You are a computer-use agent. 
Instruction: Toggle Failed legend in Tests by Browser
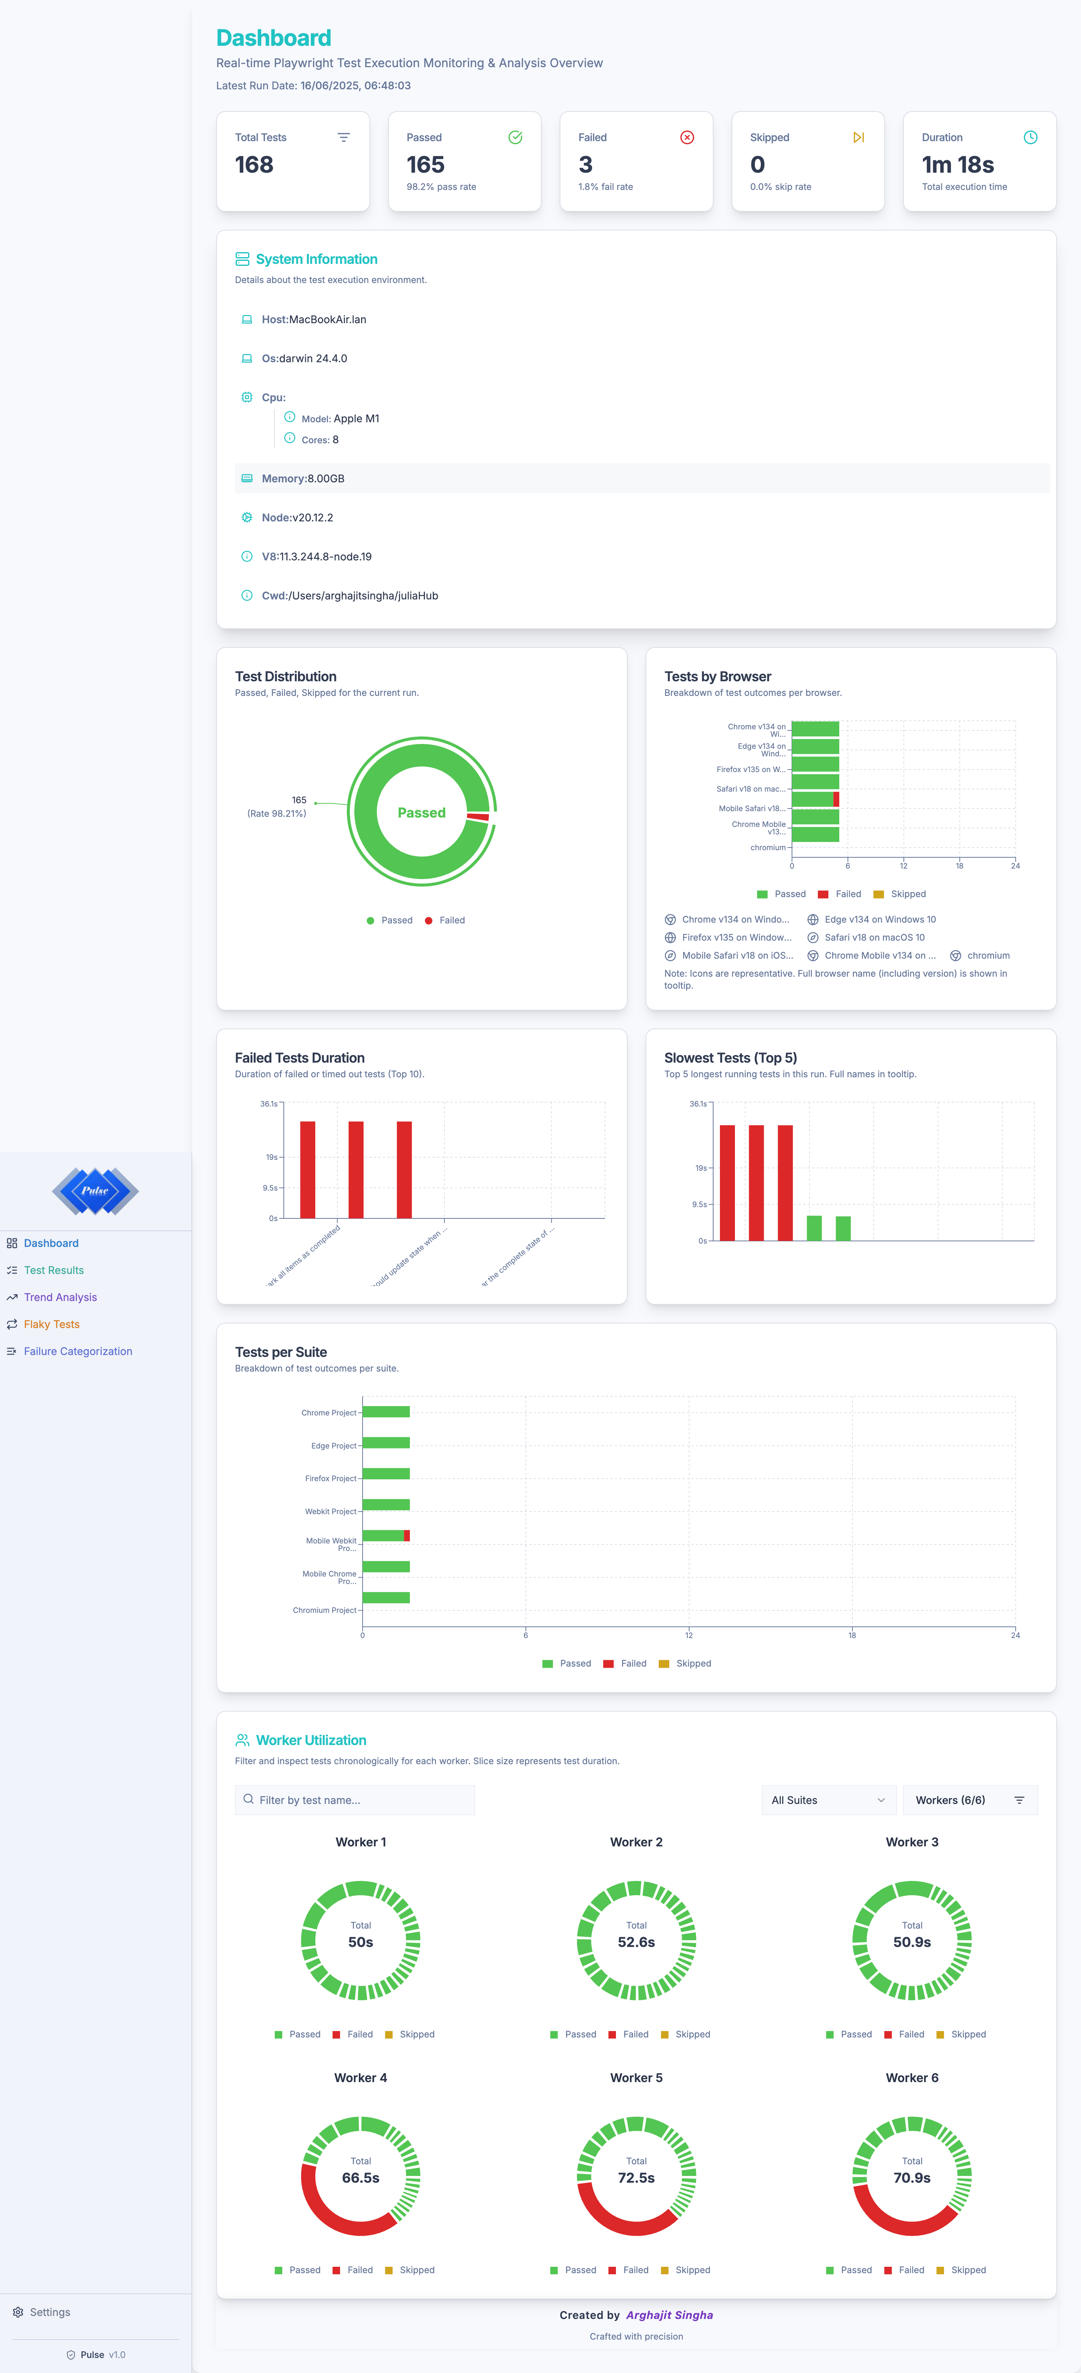840,894
